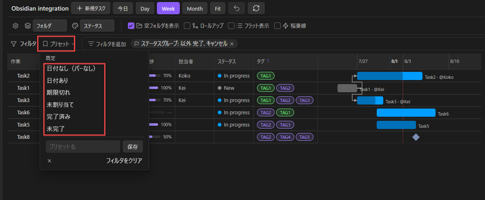Click the 新規タスク button
Viewport: 485px width, 200px height.
91,8
